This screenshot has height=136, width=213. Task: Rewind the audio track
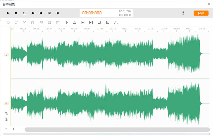(33, 13)
